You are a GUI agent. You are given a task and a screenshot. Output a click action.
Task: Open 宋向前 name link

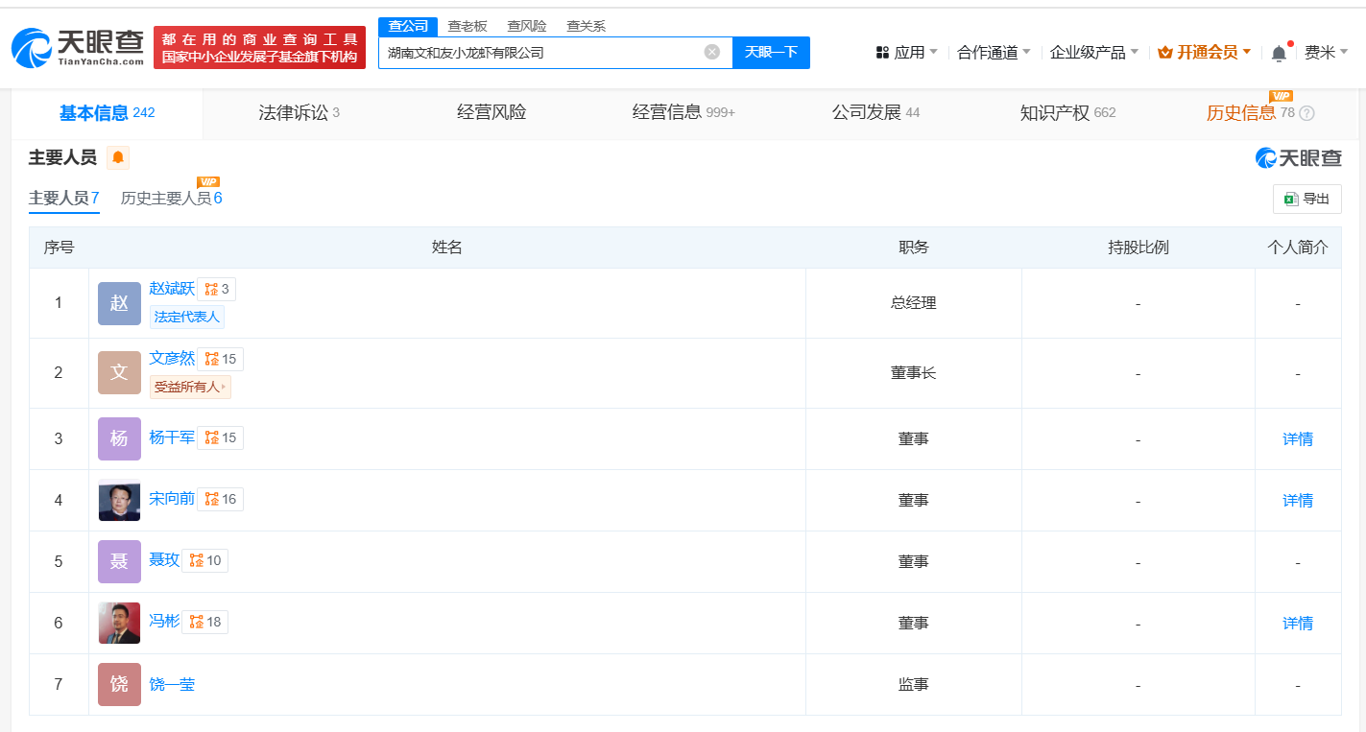[172, 499]
